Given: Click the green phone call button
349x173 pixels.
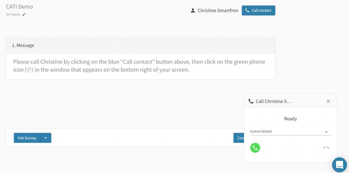Looking at the screenshot, I should [255, 148].
